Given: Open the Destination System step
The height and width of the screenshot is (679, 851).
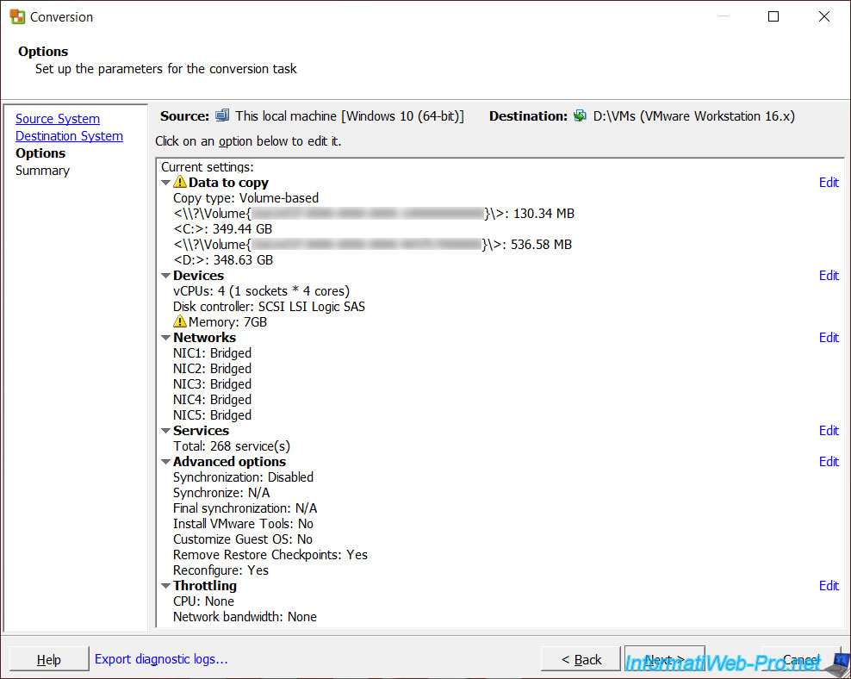Looking at the screenshot, I should (x=69, y=136).
